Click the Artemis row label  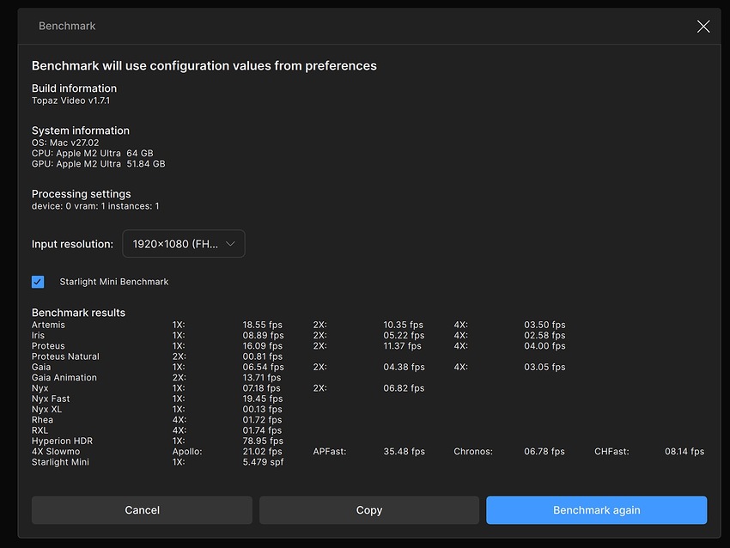[x=48, y=325]
